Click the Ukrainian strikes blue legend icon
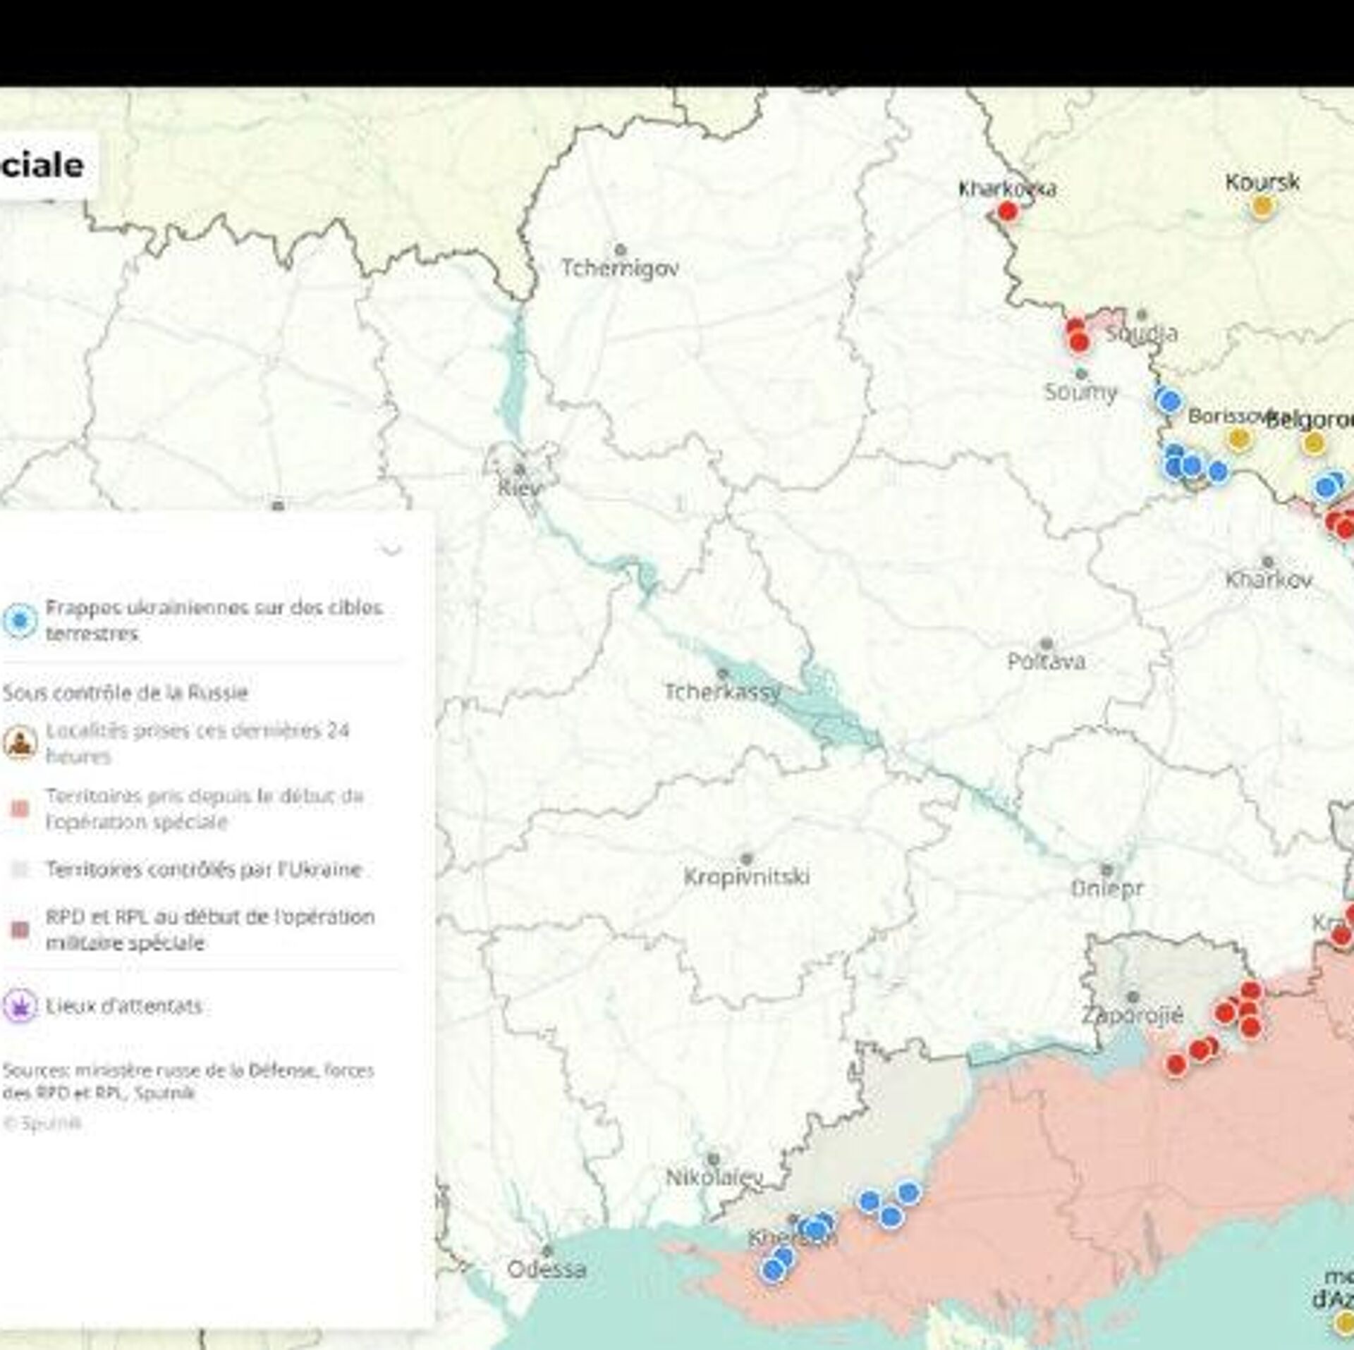This screenshot has width=1354, height=1350. point(20,620)
